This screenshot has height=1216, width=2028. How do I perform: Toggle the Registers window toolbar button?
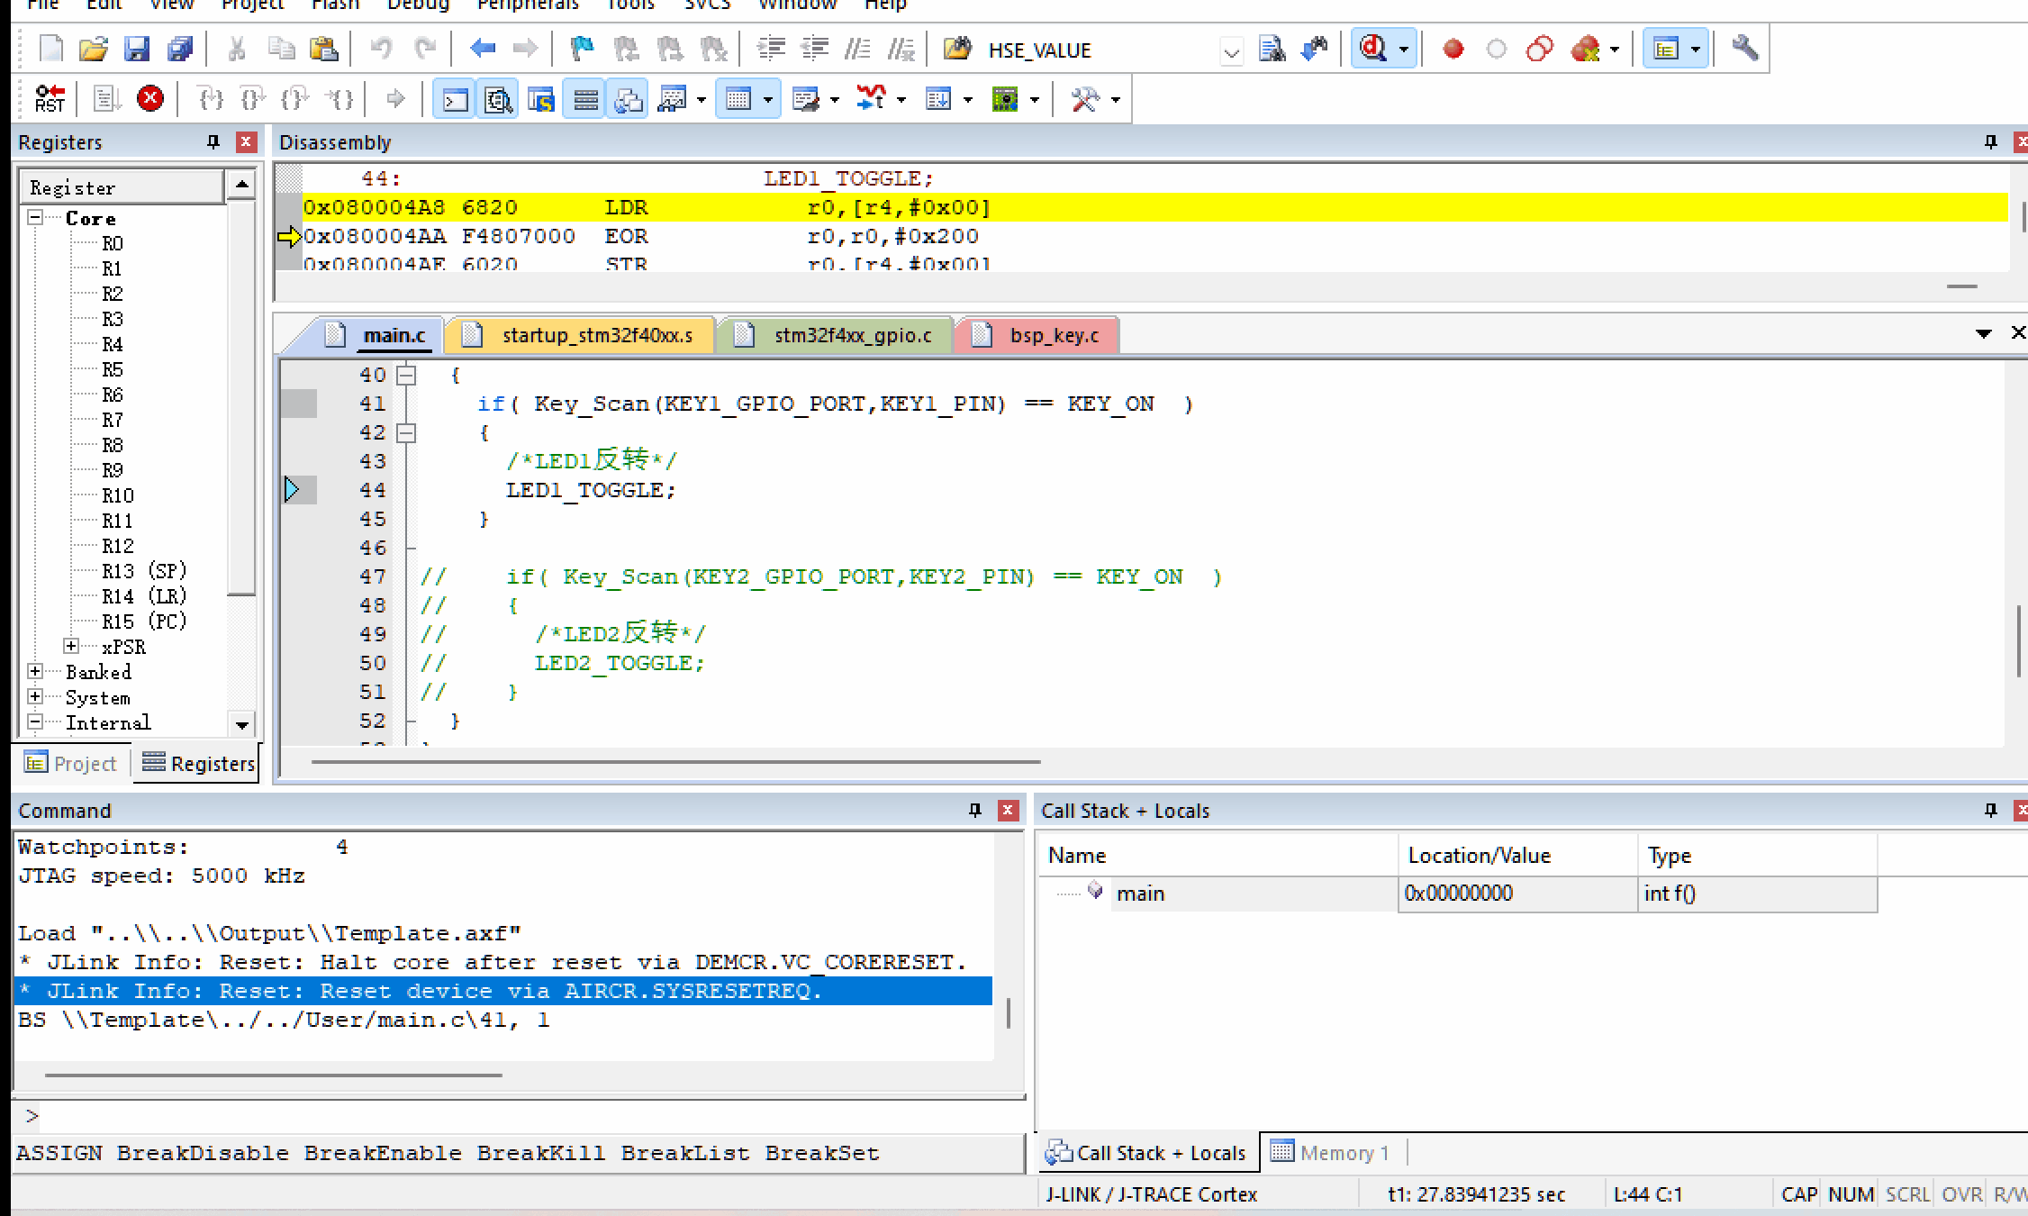585,99
